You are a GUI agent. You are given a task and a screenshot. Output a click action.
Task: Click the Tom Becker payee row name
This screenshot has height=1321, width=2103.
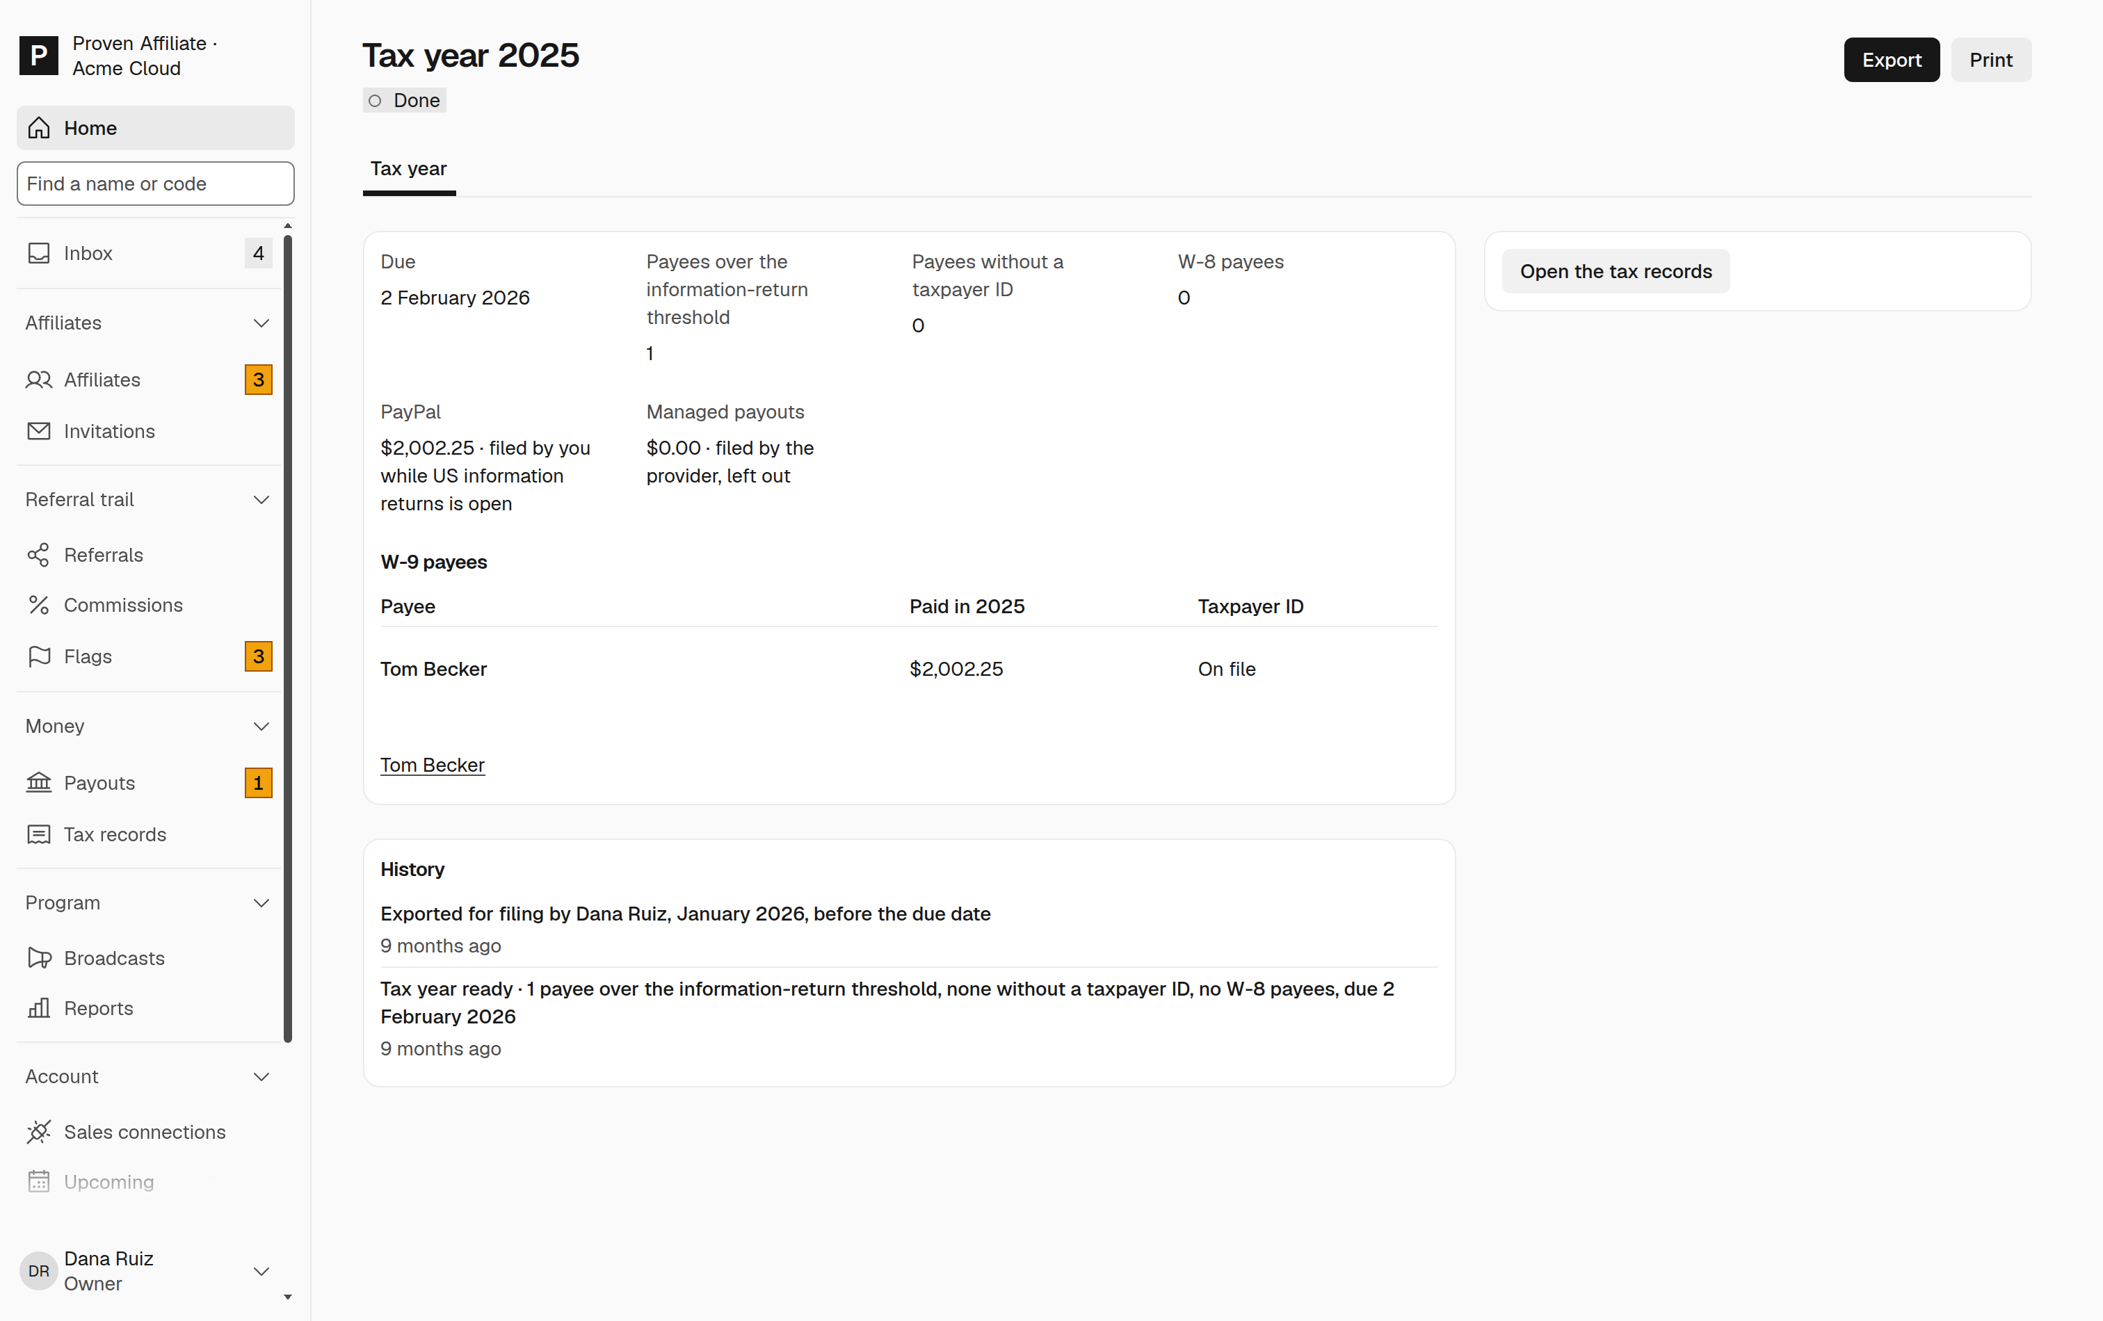point(434,670)
